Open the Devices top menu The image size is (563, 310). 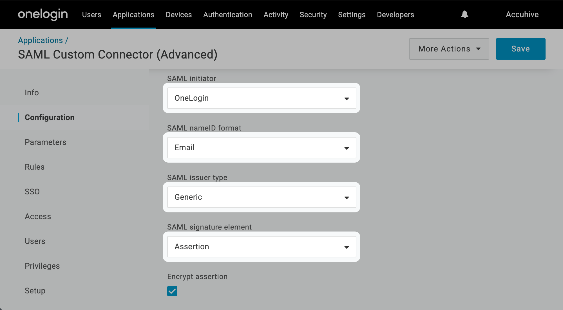click(x=179, y=15)
